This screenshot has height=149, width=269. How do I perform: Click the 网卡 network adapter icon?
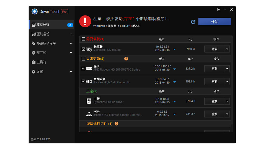(x=89, y=114)
